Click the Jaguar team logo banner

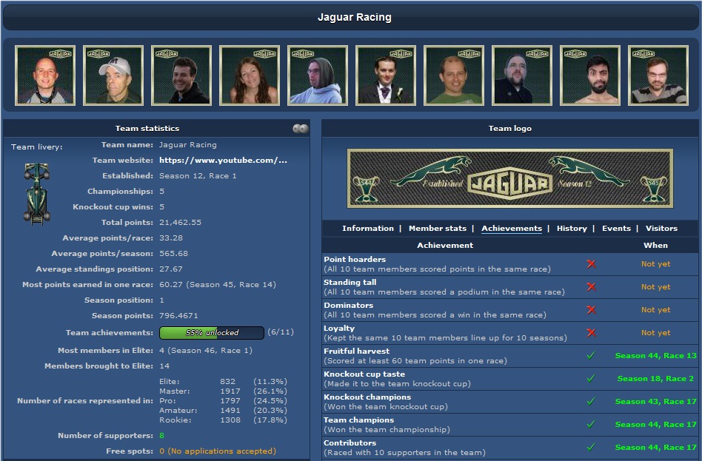click(x=510, y=178)
